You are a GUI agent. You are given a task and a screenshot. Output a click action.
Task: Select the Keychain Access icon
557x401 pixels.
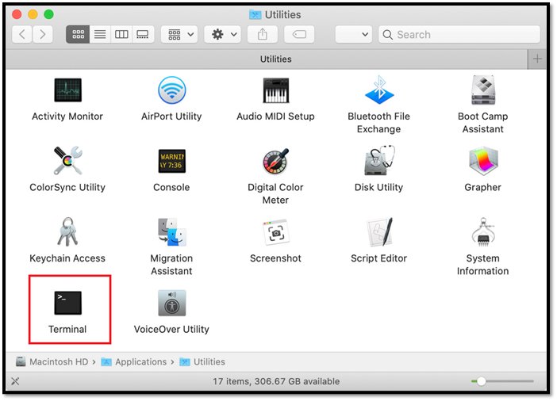pyautogui.click(x=67, y=231)
